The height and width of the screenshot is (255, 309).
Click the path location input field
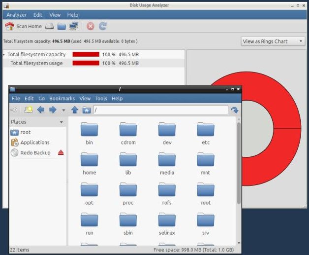click(x=160, y=110)
